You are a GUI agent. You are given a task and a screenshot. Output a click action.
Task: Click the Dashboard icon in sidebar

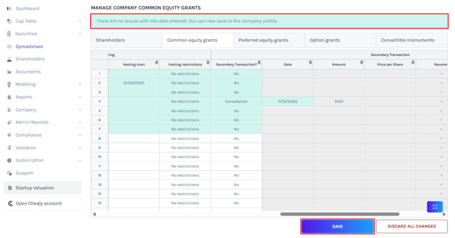[x=9, y=8]
